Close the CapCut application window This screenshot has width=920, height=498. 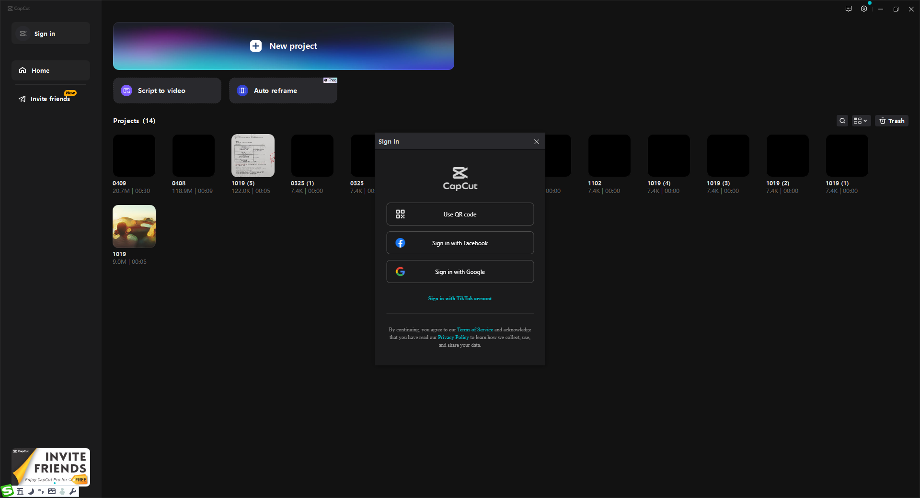pos(911,9)
